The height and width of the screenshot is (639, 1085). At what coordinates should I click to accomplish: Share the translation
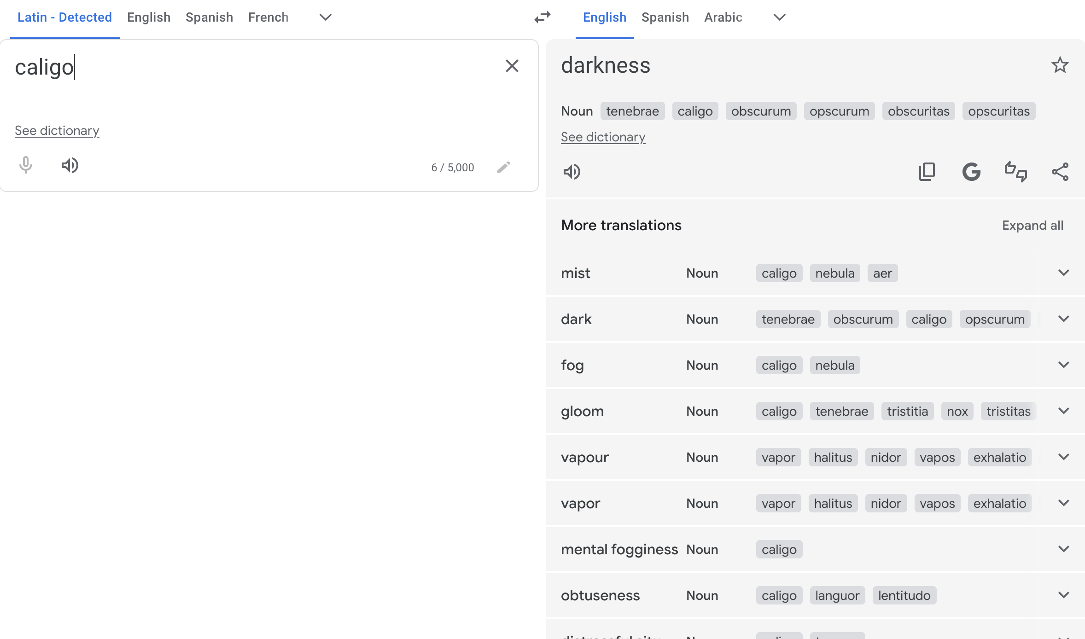pyautogui.click(x=1060, y=172)
